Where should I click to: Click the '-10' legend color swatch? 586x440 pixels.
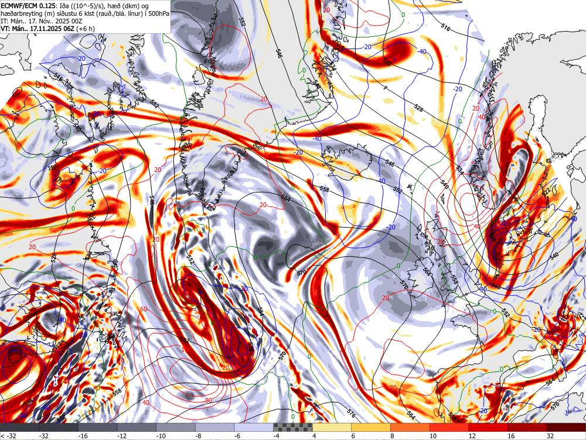pos(176,427)
